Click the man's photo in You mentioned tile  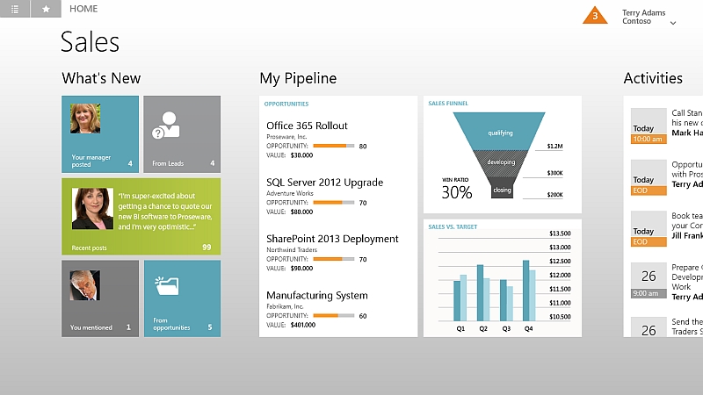85,284
